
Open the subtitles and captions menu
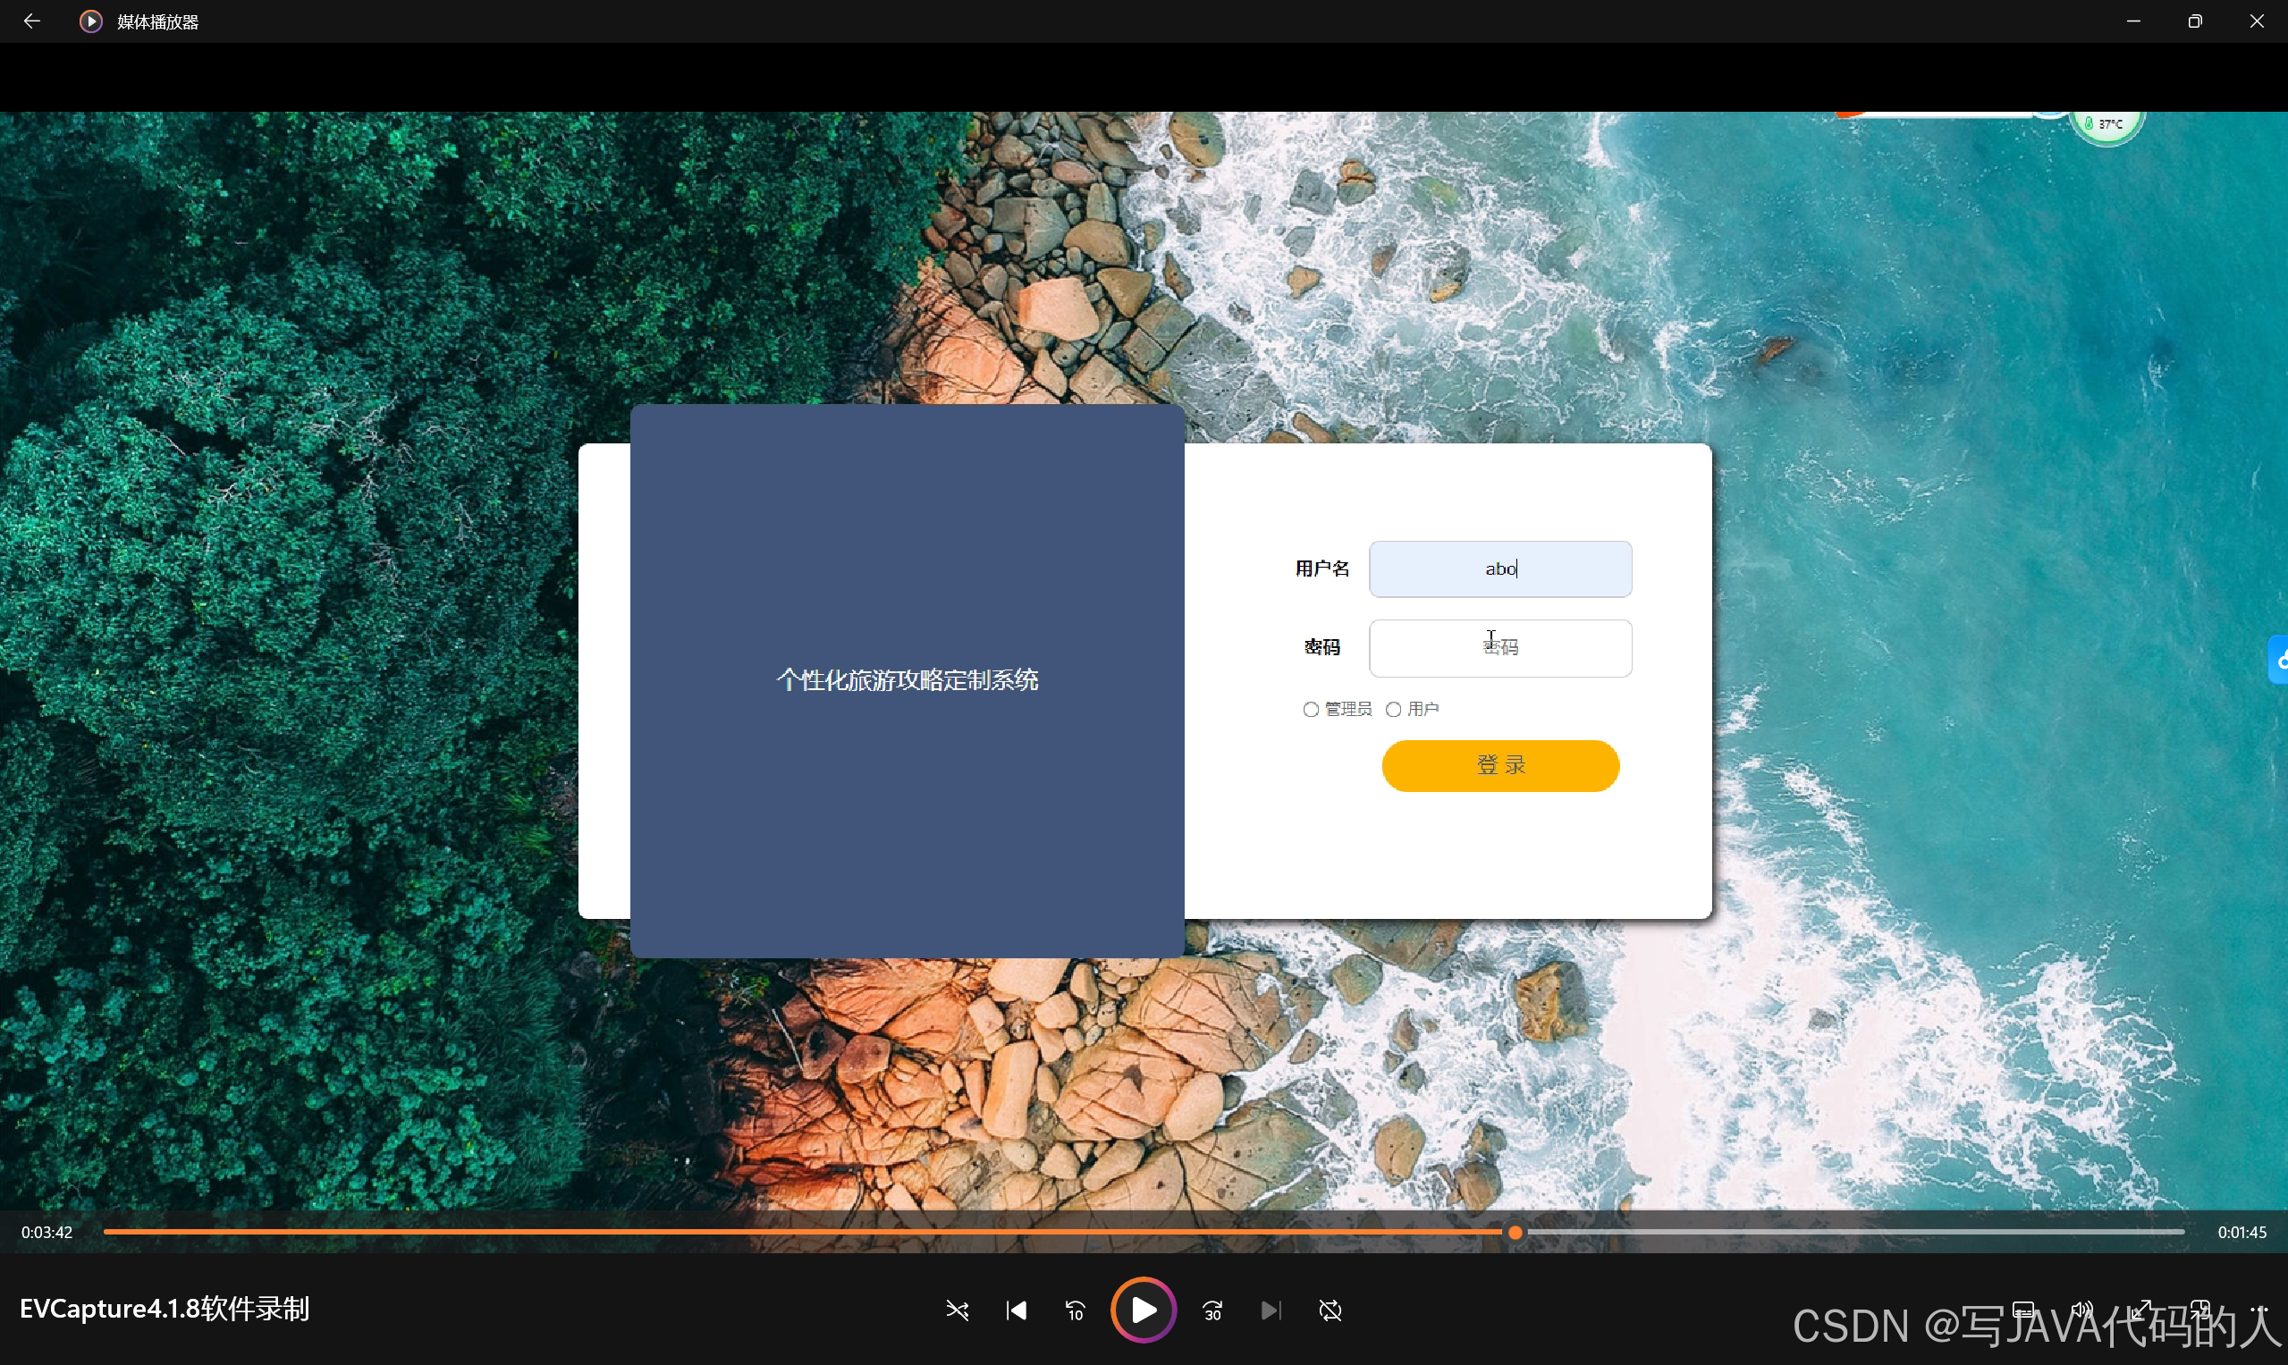(2023, 1310)
